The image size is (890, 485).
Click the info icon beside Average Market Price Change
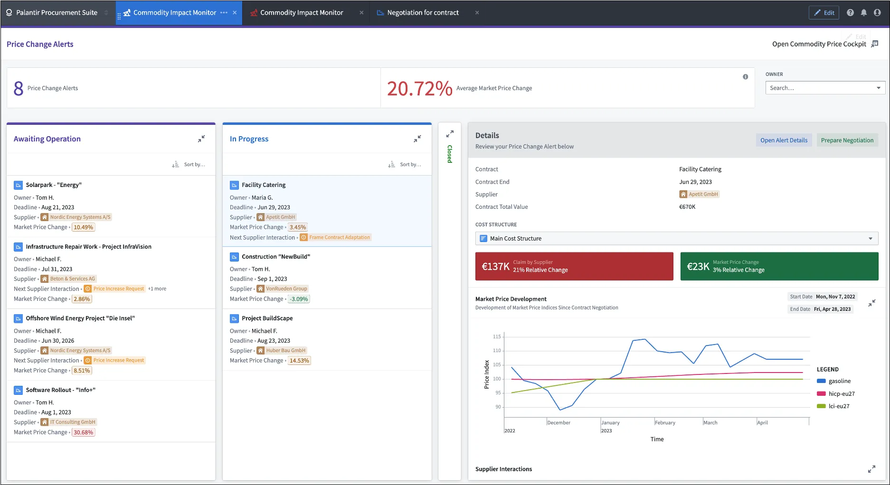pyautogui.click(x=745, y=77)
